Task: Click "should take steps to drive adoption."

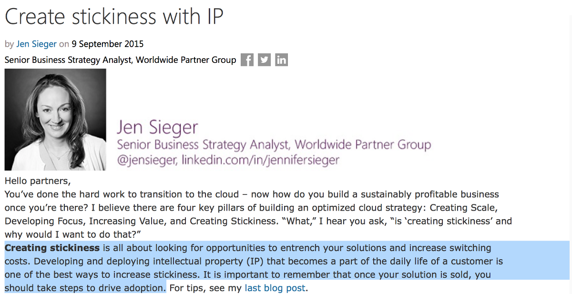Action: point(85,288)
